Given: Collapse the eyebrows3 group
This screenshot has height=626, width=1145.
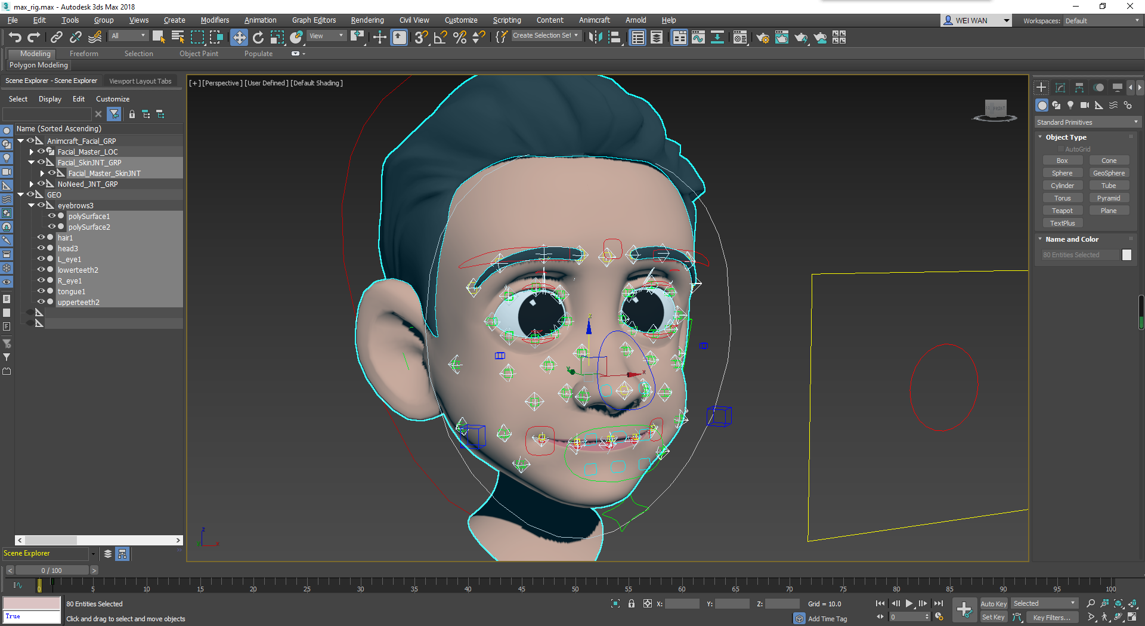Looking at the screenshot, I should click(x=32, y=205).
